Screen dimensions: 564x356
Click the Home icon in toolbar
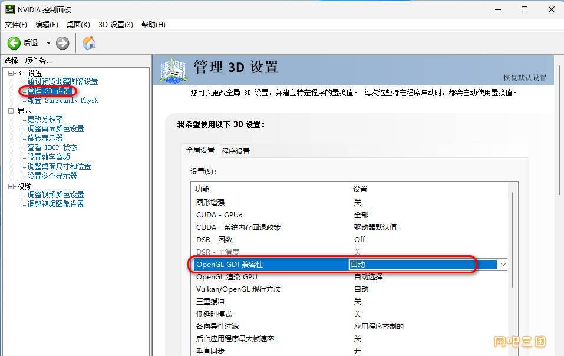pyautogui.click(x=89, y=43)
